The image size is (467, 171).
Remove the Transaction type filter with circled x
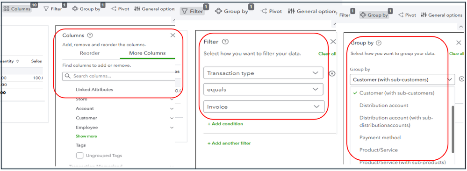[332, 73]
